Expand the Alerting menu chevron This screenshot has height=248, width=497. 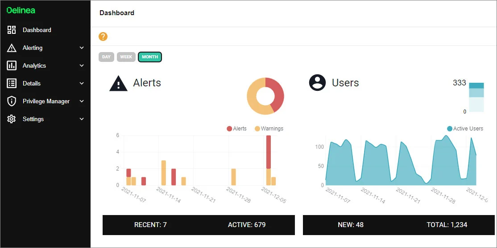(82, 48)
